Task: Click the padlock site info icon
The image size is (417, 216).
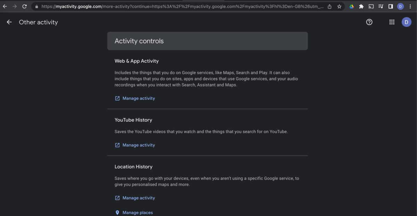Action: (x=36, y=6)
